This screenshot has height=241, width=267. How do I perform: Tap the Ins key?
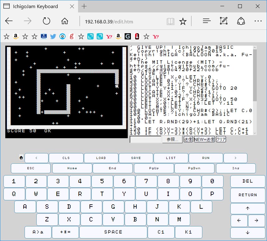(x=236, y=168)
